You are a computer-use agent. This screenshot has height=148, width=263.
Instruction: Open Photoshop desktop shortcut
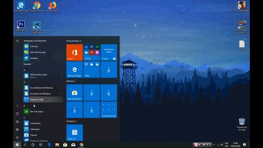click(x=21, y=26)
